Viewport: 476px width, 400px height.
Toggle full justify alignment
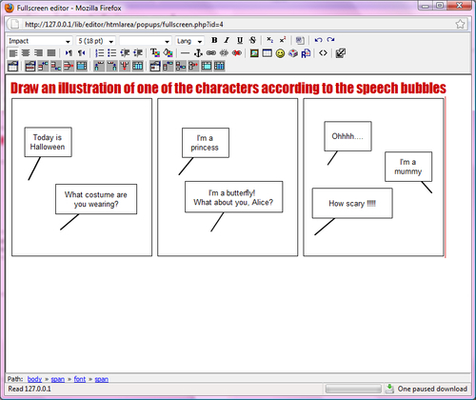pos(51,53)
